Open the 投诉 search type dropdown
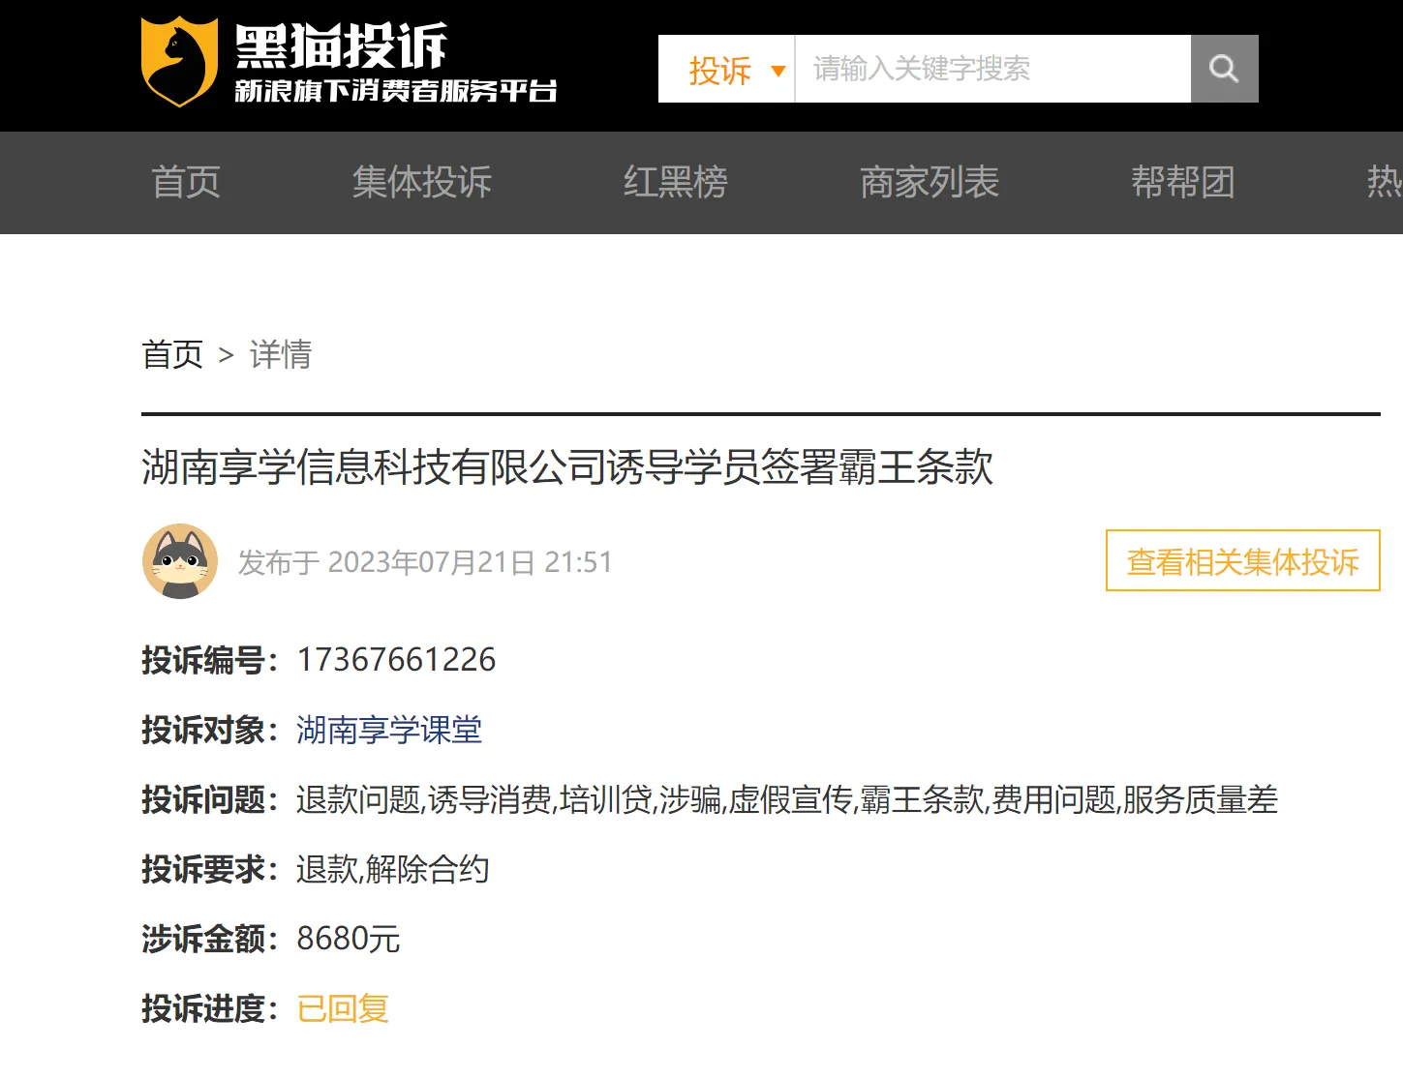Screen dimensions: 1403x1079 (x=726, y=69)
